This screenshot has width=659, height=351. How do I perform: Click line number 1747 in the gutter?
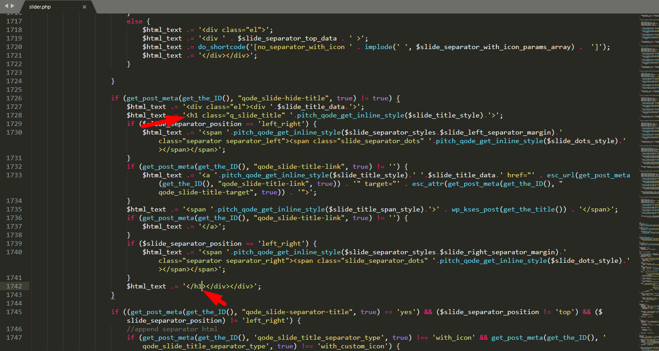click(14, 337)
